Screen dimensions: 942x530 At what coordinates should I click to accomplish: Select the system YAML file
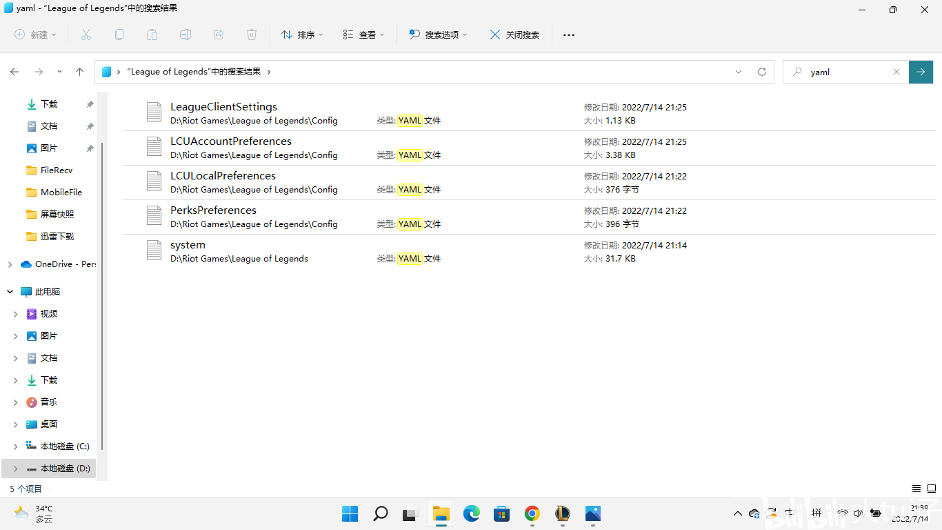tap(530, 251)
